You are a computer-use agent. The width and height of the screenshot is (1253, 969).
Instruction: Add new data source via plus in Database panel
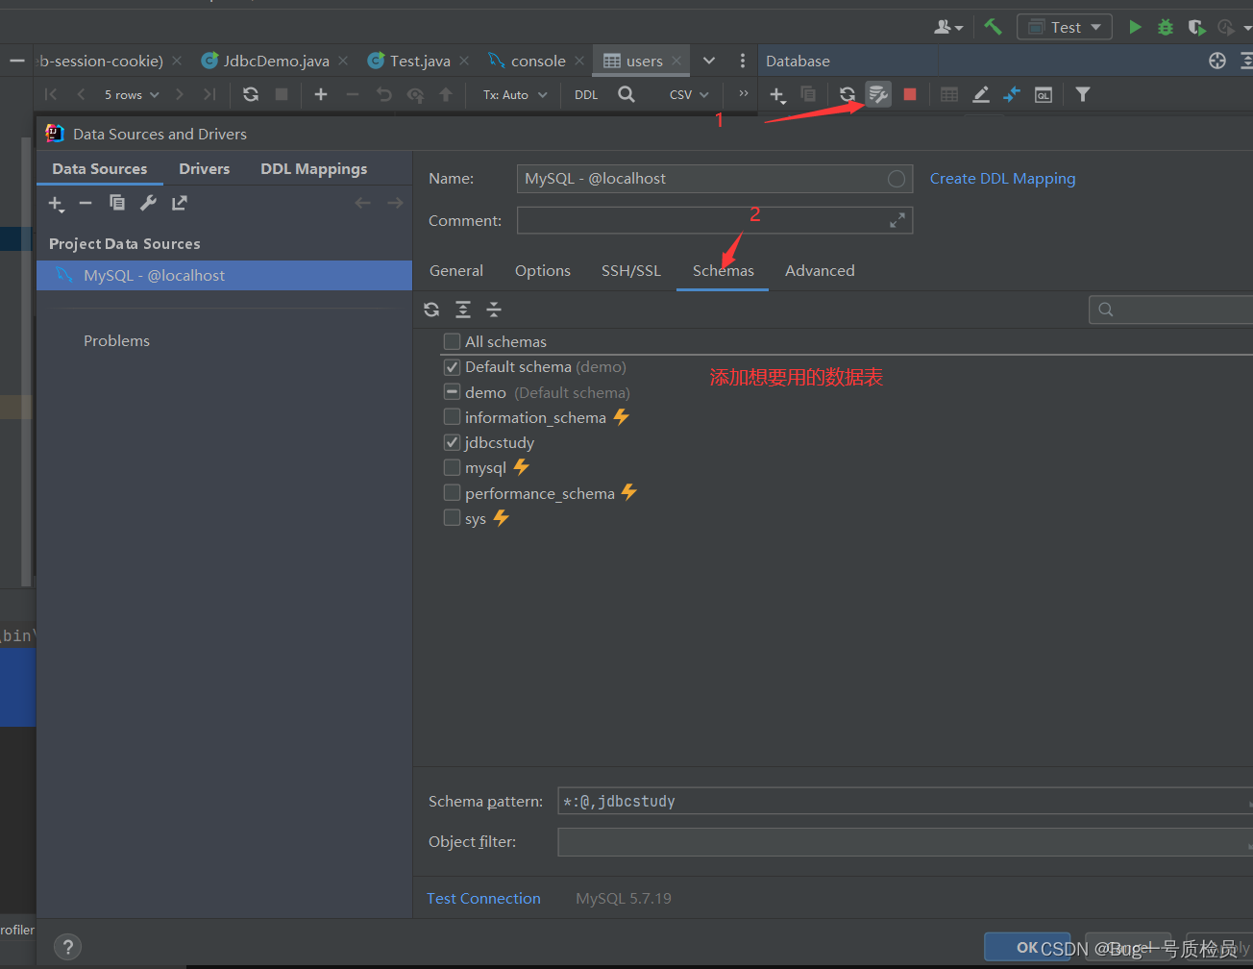[777, 95]
